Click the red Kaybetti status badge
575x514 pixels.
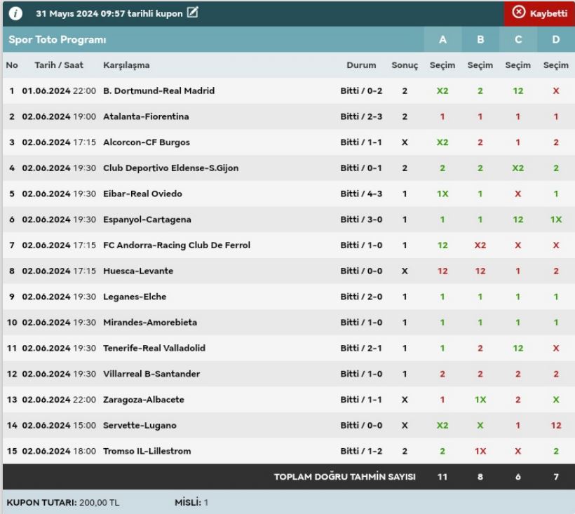pyautogui.click(x=539, y=13)
